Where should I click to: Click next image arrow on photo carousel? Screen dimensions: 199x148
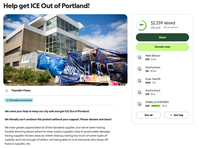(x=121, y=79)
